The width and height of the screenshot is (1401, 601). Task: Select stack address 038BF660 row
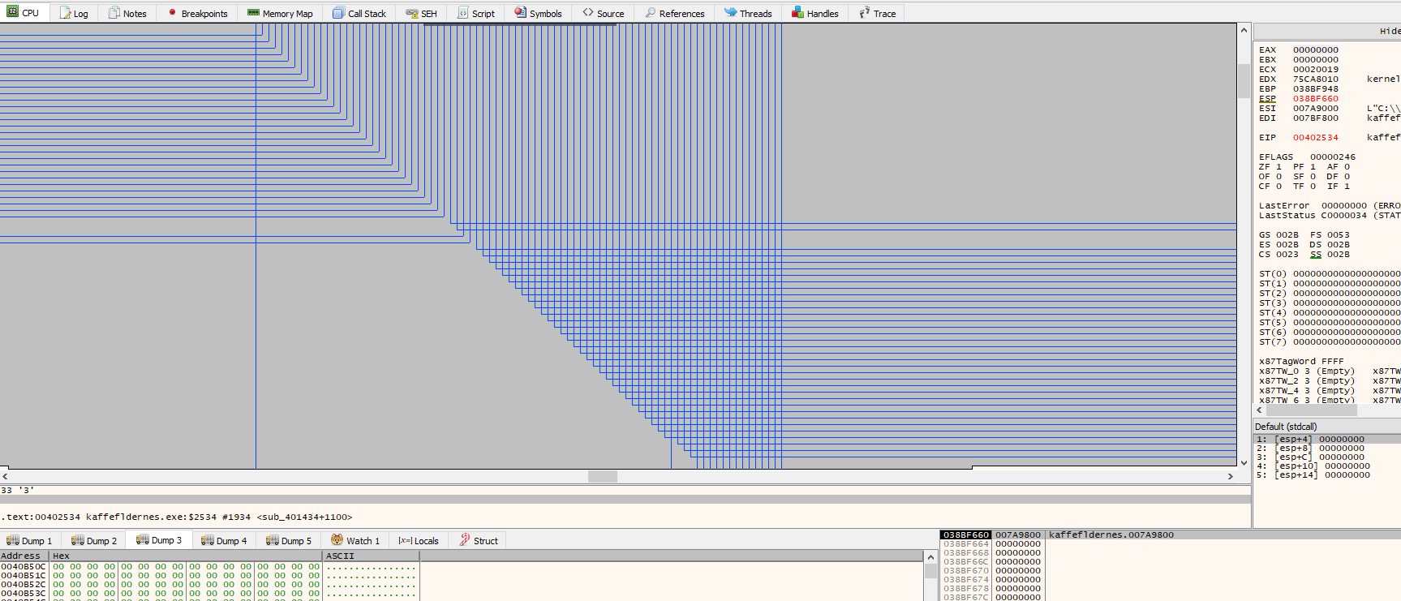1170,535
